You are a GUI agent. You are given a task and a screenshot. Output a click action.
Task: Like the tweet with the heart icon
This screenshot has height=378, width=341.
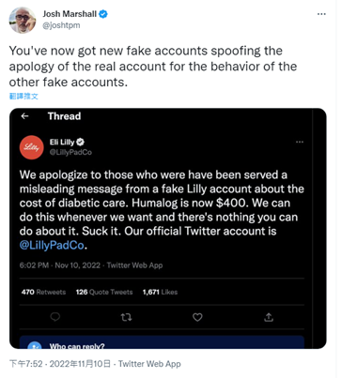point(197,317)
